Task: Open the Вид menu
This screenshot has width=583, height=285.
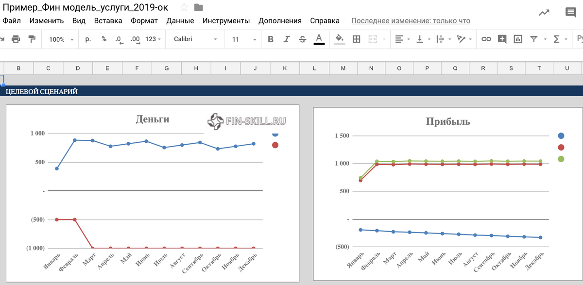Action: 79,21
